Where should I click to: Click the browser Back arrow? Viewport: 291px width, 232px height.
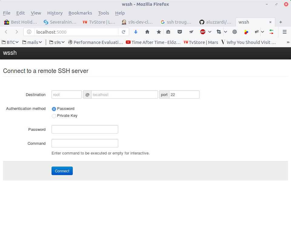click(6, 32)
